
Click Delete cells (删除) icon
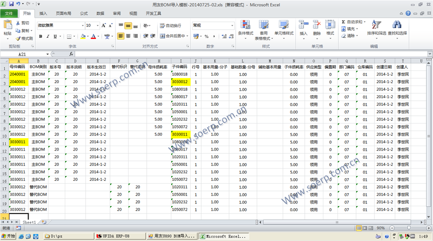[x=317, y=25]
